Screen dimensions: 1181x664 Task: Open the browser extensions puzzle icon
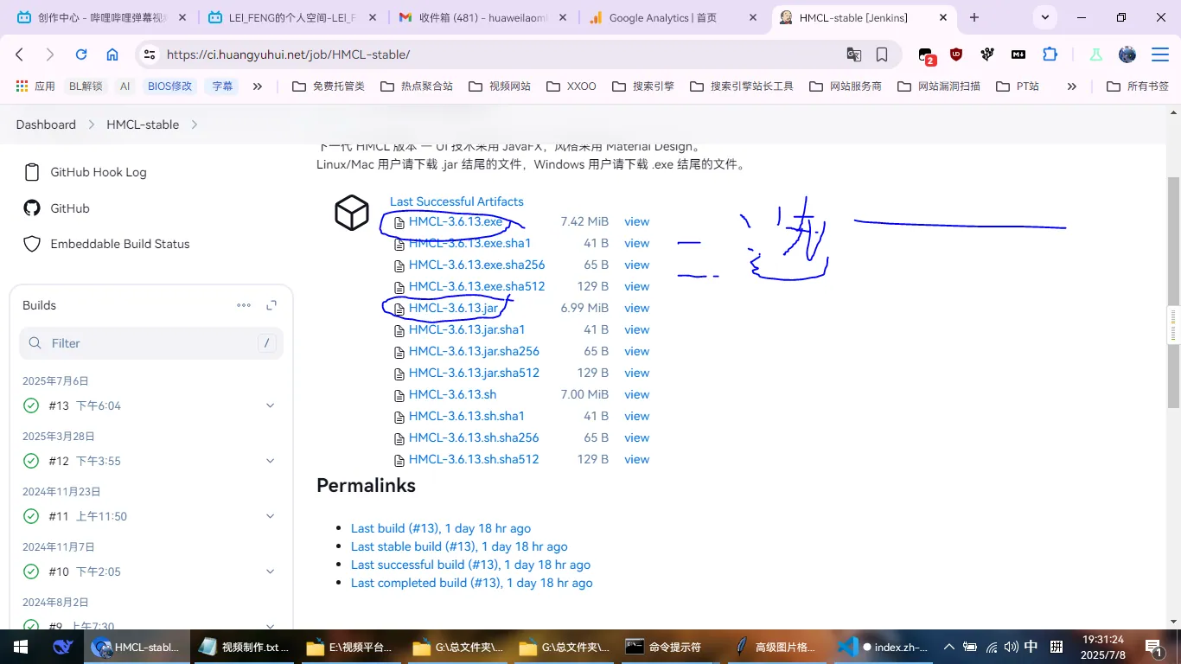(1050, 54)
